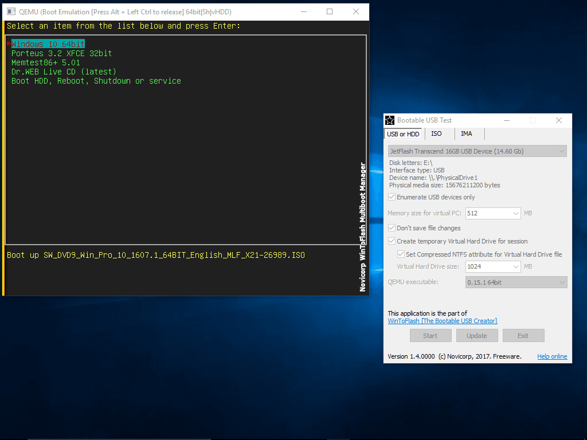The height and width of the screenshot is (440, 587).
Task: Click the Update button
Action: pyautogui.click(x=477, y=336)
